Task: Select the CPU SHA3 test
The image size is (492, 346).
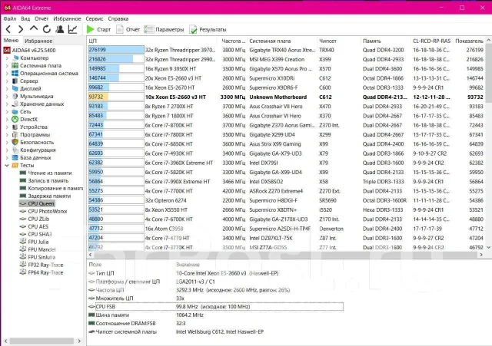Action: pos(36,234)
